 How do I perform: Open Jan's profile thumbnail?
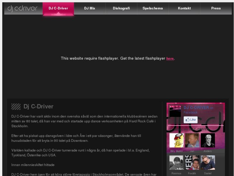pos(192,140)
